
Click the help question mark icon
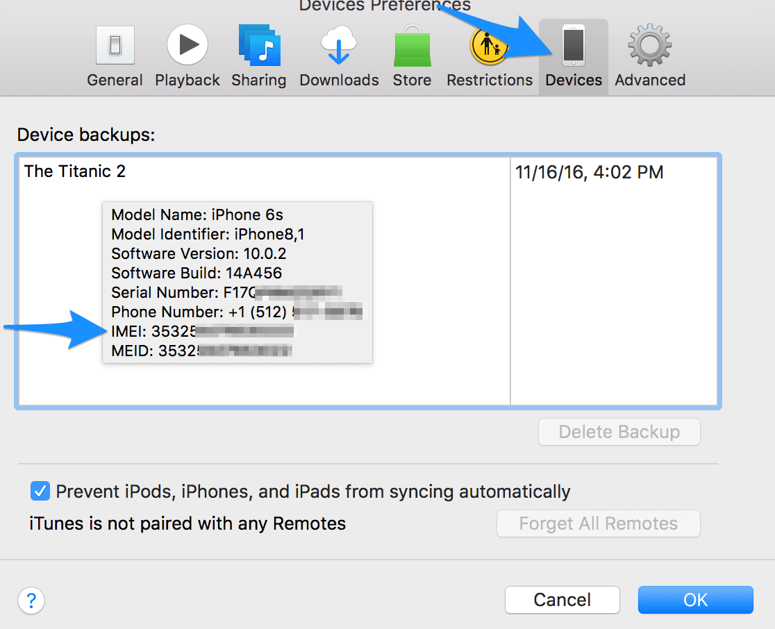(x=31, y=600)
